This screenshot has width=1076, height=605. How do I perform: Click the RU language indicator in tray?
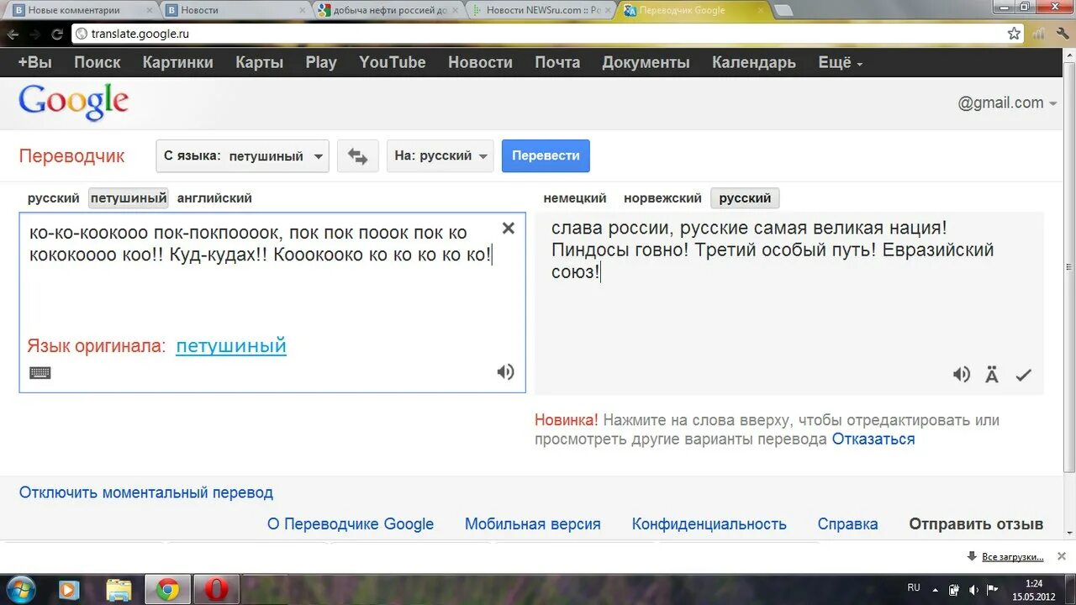pos(914,588)
